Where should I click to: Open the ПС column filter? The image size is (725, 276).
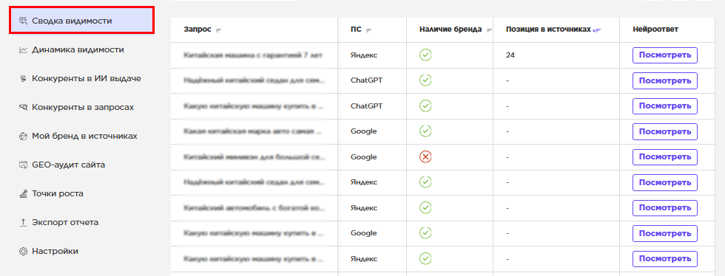[369, 30]
